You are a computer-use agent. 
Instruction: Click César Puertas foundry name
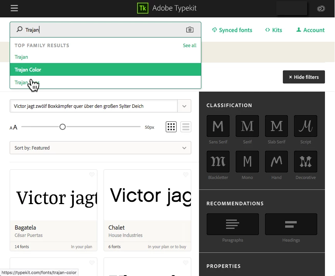point(29,235)
